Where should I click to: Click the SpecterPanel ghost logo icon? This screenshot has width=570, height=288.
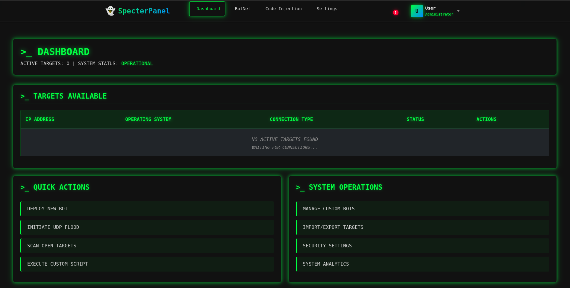click(110, 11)
